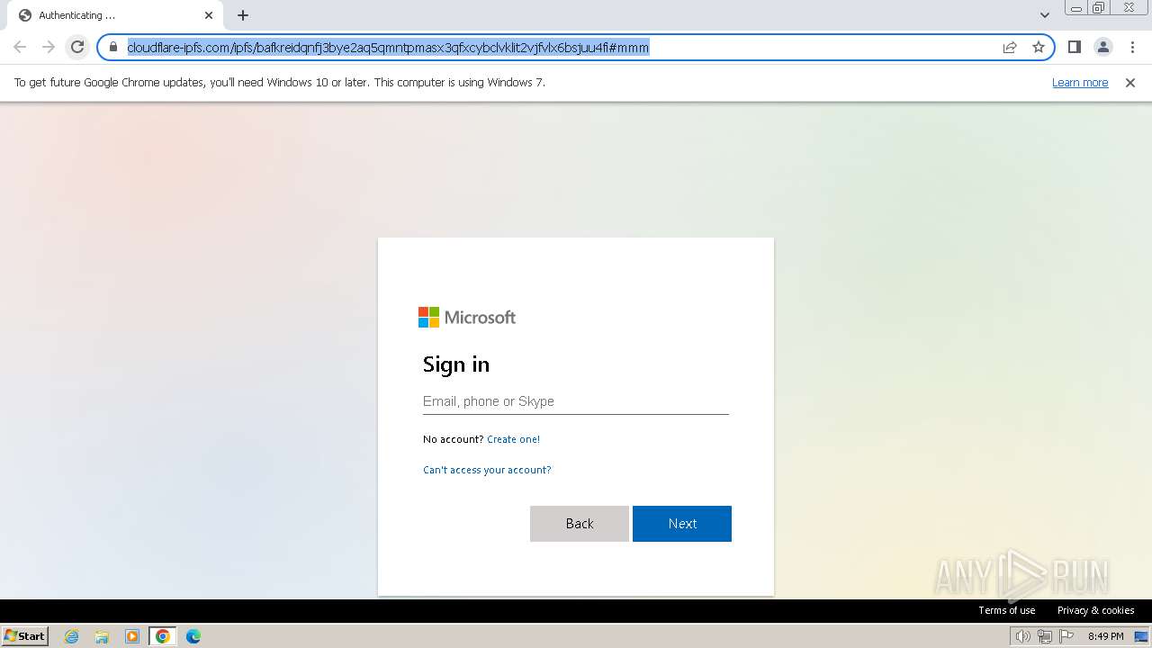Image resolution: width=1152 pixels, height=648 pixels.
Task: Open Learn more link in update notice
Action: click(x=1080, y=82)
